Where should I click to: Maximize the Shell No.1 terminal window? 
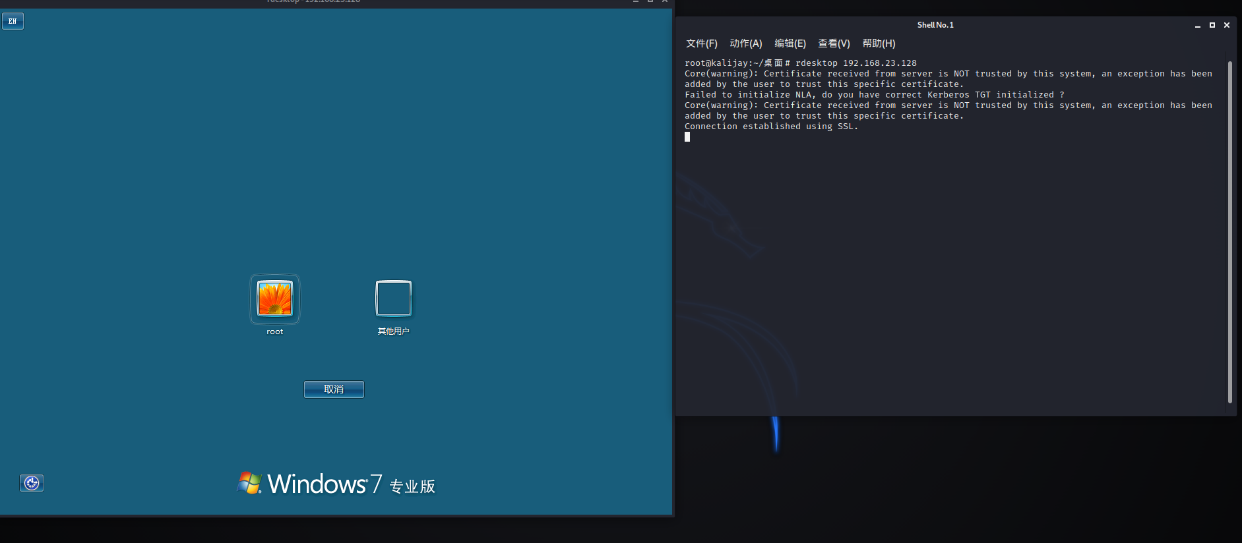(1212, 25)
